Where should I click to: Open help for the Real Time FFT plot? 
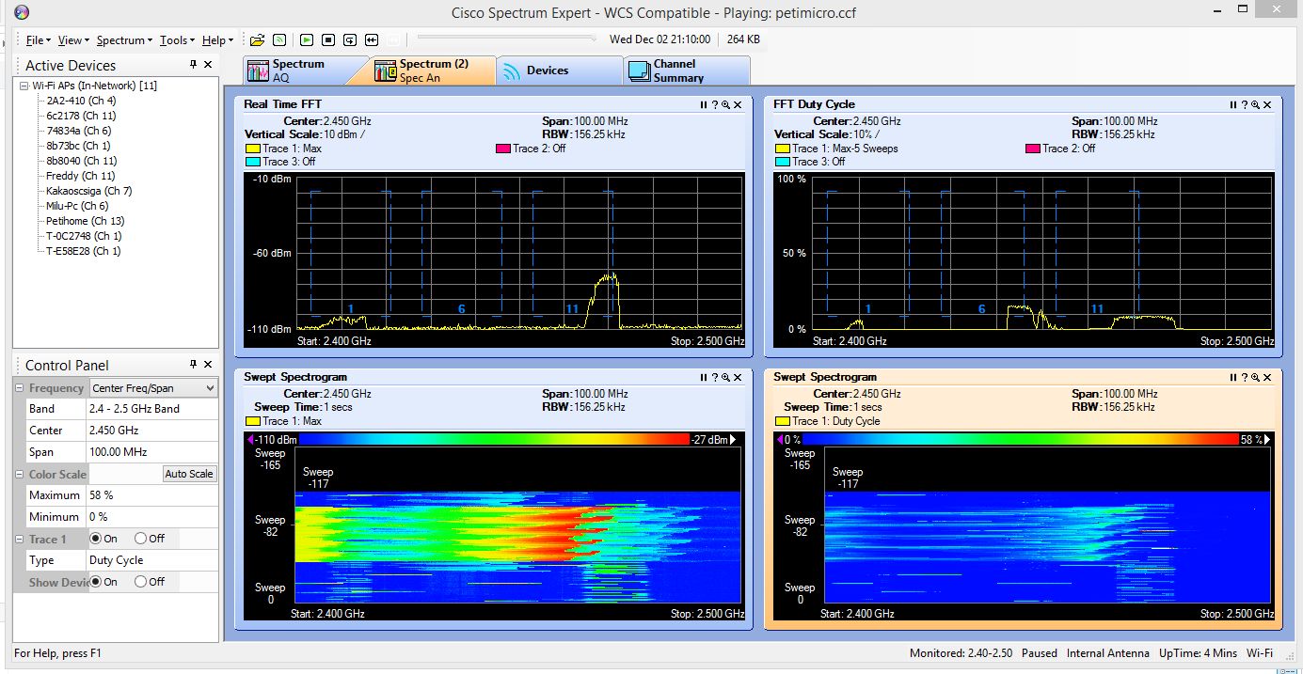coord(715,104)
